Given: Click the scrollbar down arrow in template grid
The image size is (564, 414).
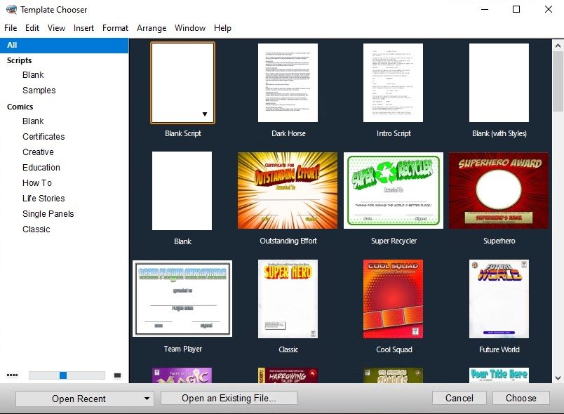Looking at the screenshot, I should 558,378.
